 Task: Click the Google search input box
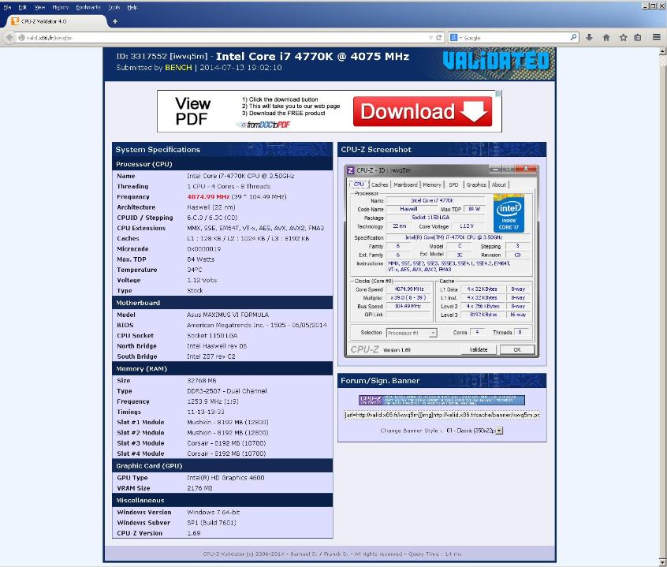pos(515,38)
